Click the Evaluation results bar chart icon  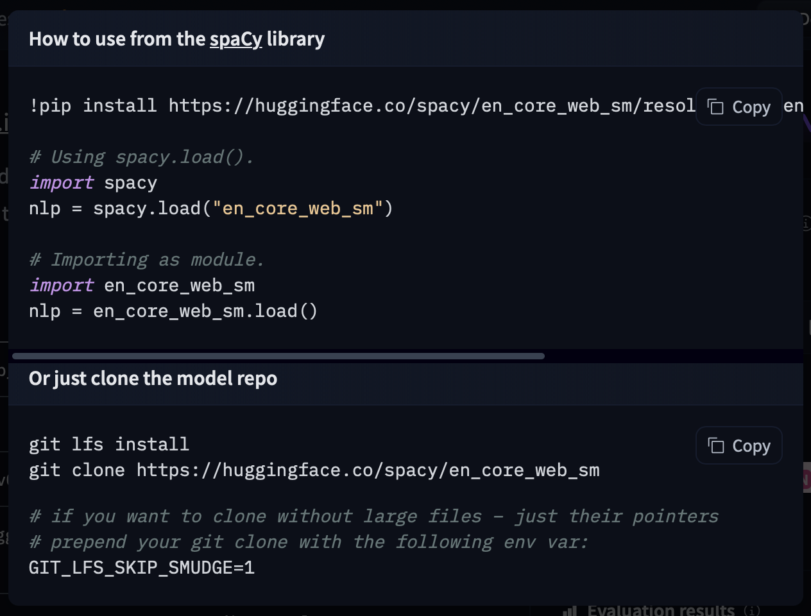570,610
